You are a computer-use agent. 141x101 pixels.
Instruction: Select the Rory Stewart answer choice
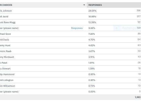coord(5,69)
